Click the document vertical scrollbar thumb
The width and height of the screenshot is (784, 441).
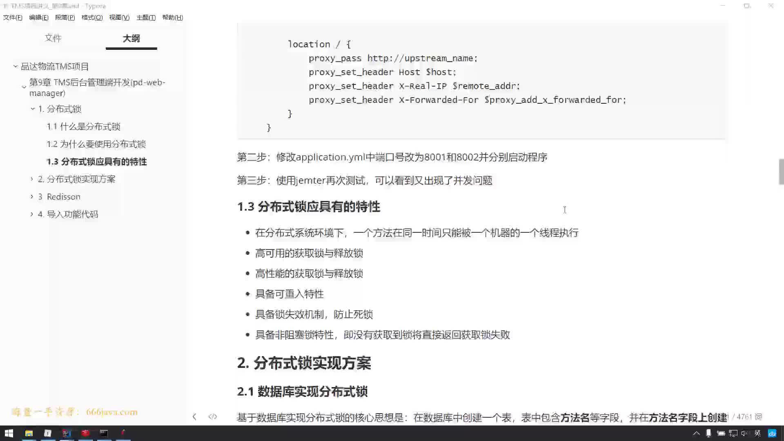(781, 172)
